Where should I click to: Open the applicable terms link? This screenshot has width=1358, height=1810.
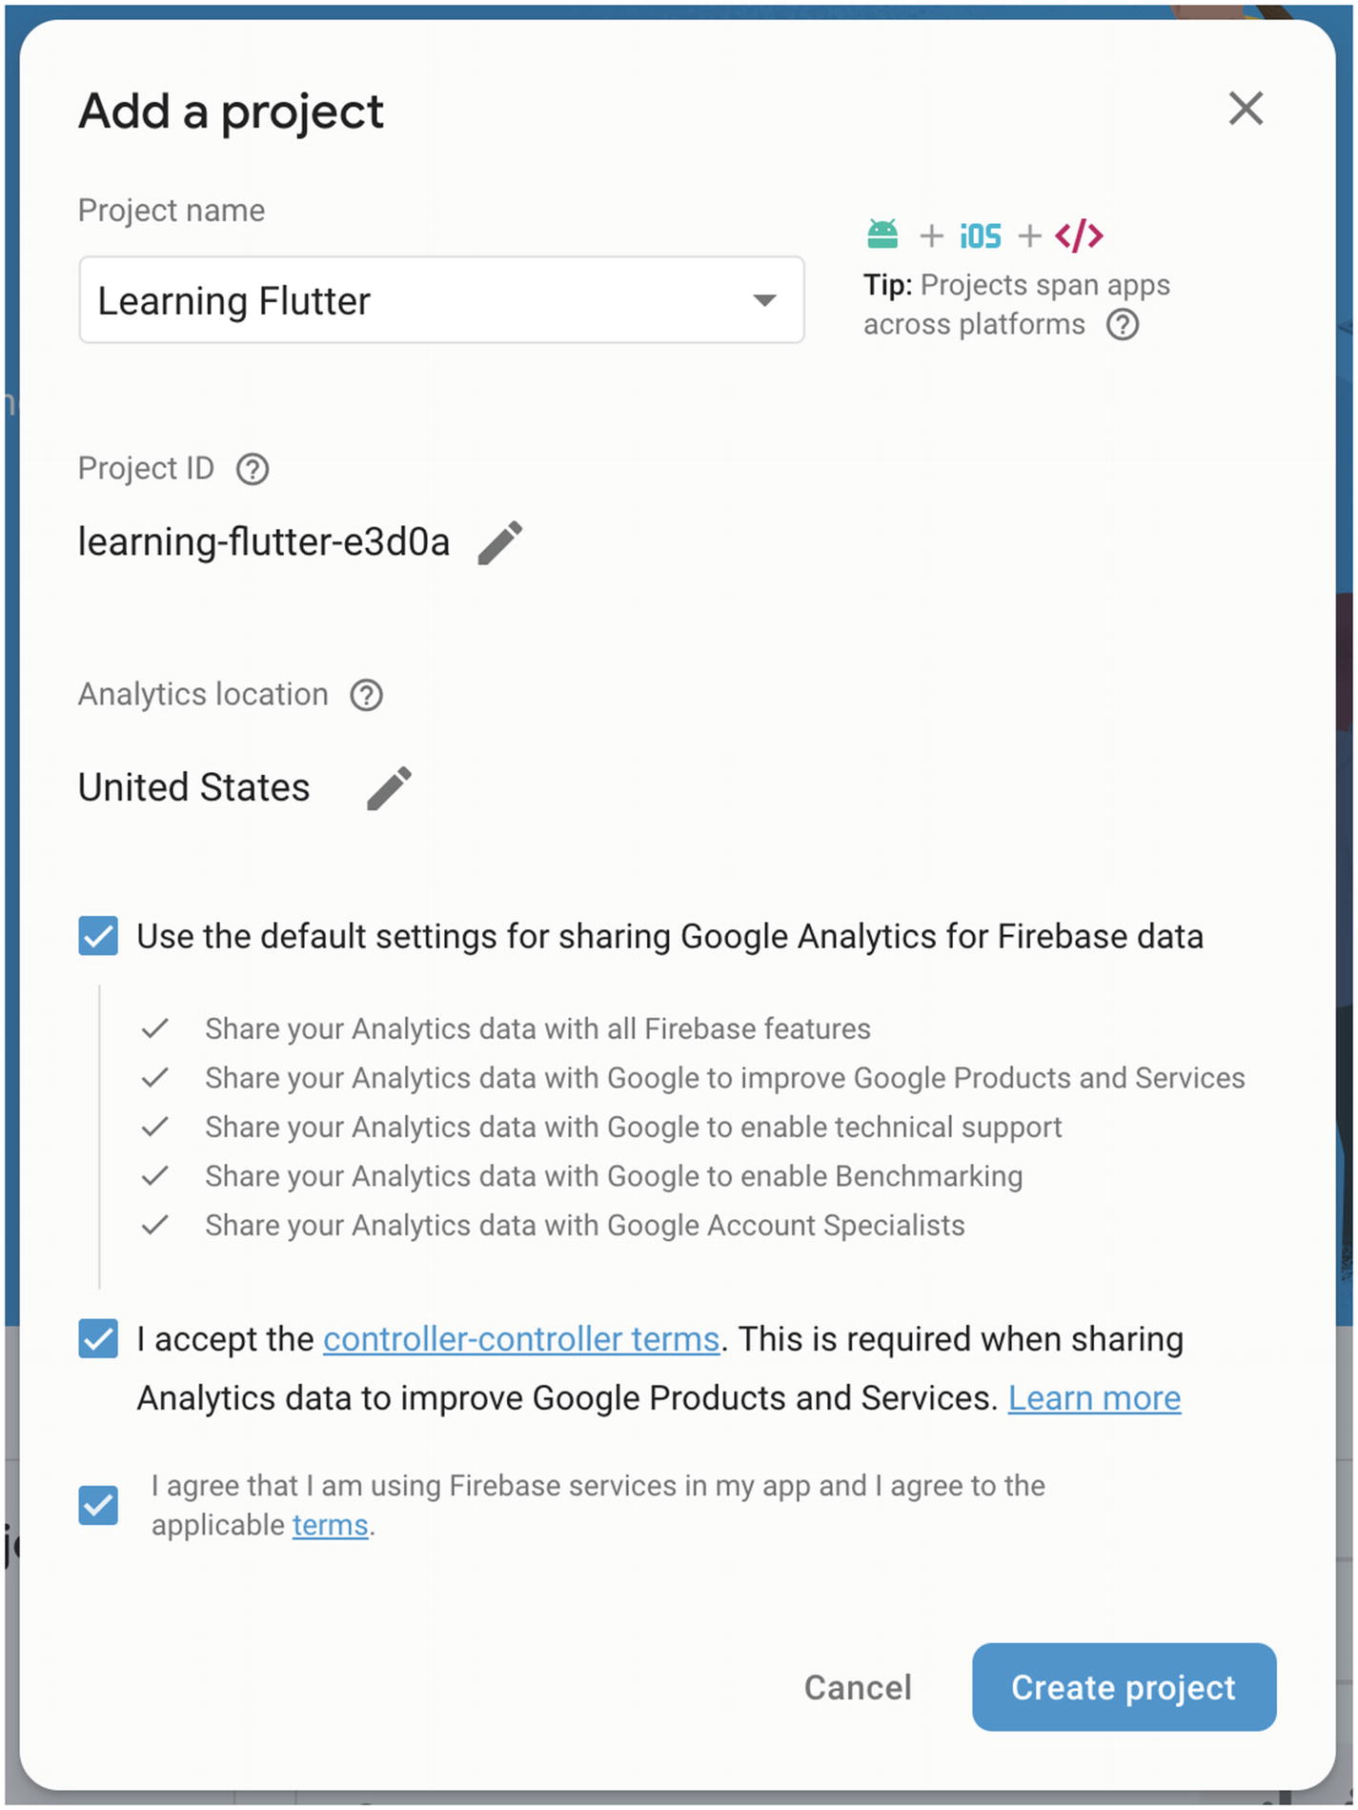pos(330,1525)
